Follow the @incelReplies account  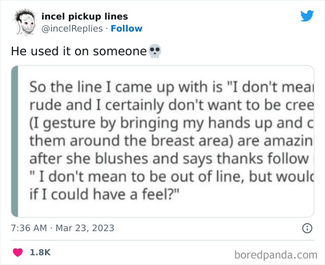tap(126, 28)
